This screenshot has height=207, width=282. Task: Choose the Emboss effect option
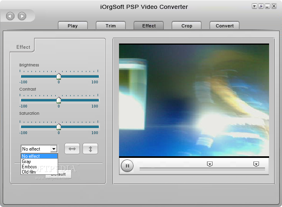tap(39, 167)
